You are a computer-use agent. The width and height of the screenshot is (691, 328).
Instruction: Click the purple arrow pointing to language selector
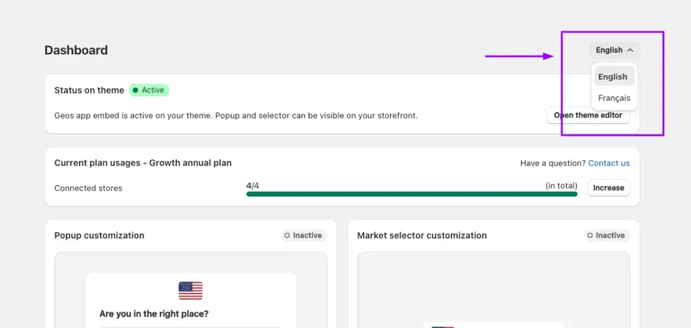(520, 57)
